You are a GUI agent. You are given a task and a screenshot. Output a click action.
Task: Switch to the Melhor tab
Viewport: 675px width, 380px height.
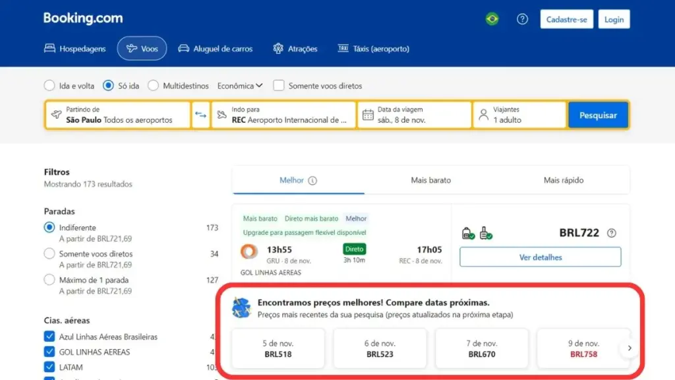299,180
